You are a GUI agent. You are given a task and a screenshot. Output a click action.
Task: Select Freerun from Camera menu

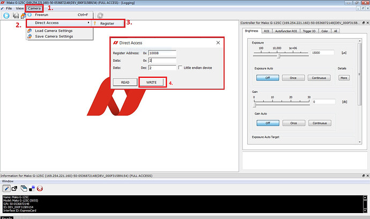(60, 14)
